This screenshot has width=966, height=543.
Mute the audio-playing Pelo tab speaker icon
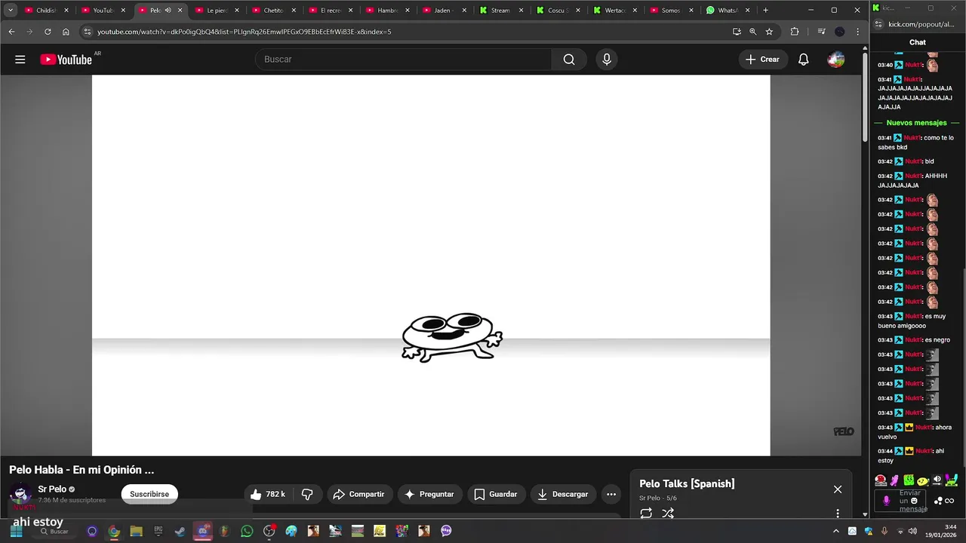168,11
